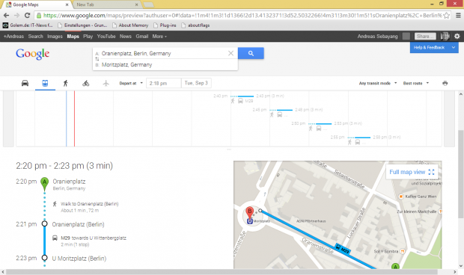Switch to the Google Maps tab
Screen dimensions: 464x275
37,4
